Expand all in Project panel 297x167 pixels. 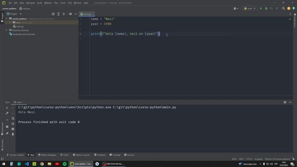pos(58,14)
